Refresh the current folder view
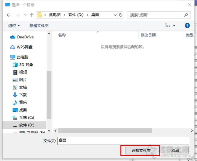This screenshot has width=197, height=161. pyautogui.click(x=121, y=15)
